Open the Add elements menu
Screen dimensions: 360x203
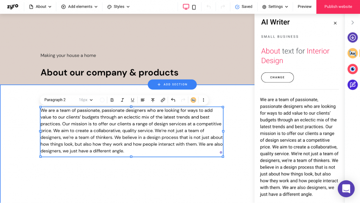tap(79, 7)
